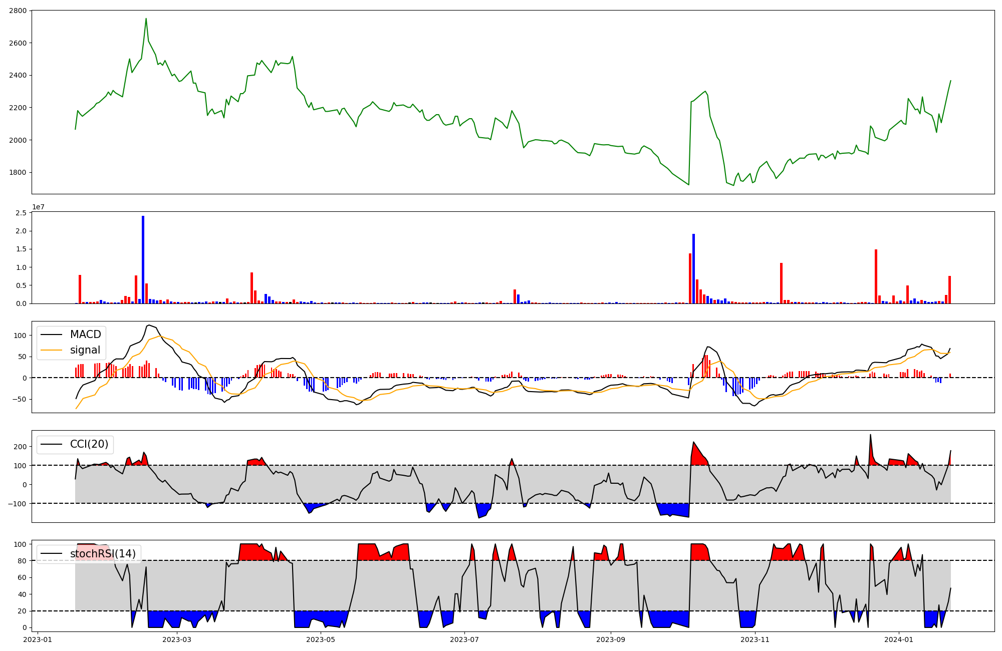Image resolution: width=1002 pixels, height=651 pixels.
Task: Click the 1.5 volume axis label
Action: point(21,249)
